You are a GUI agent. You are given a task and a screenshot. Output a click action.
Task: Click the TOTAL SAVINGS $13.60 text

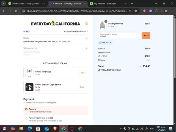click(111, 70)
